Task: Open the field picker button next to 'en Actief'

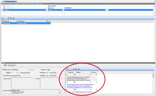Action: [47, 10]
